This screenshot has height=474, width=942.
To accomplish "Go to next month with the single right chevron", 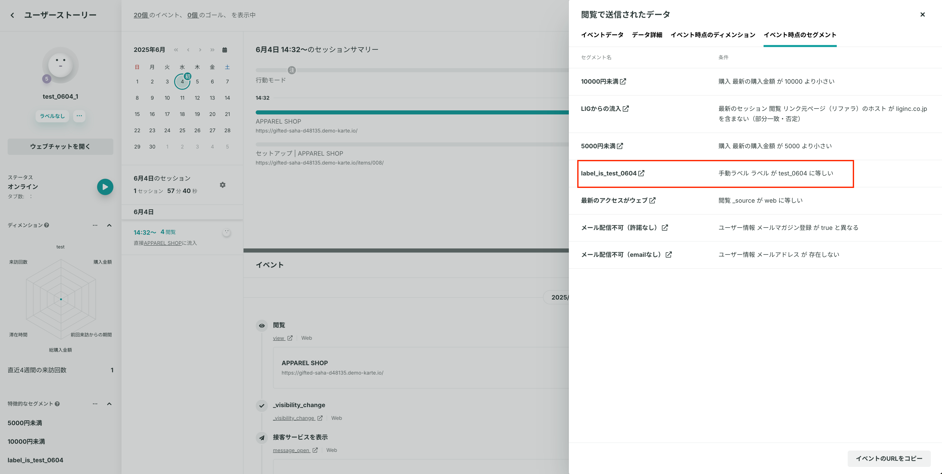I will point(200,50).
